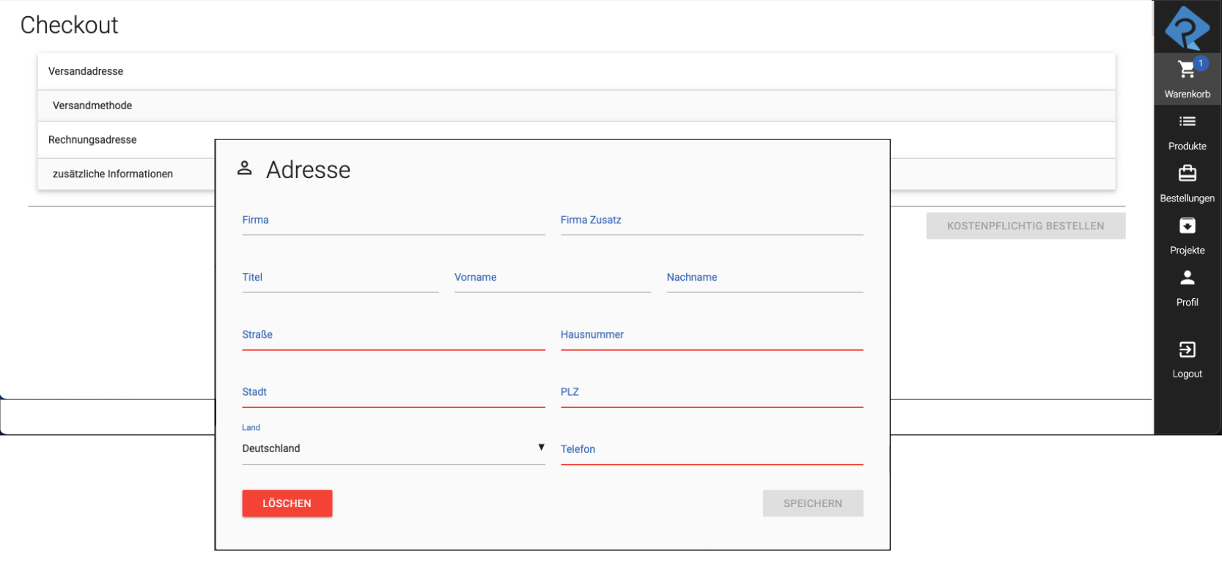This screenshot has height=584, width=1222.
Task: Click the blue company logo
Action: (1186, 28)
